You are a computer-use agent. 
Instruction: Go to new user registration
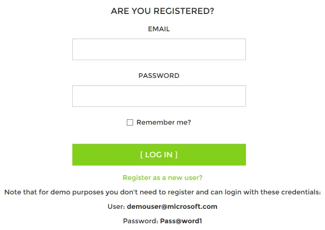[162, 178]
